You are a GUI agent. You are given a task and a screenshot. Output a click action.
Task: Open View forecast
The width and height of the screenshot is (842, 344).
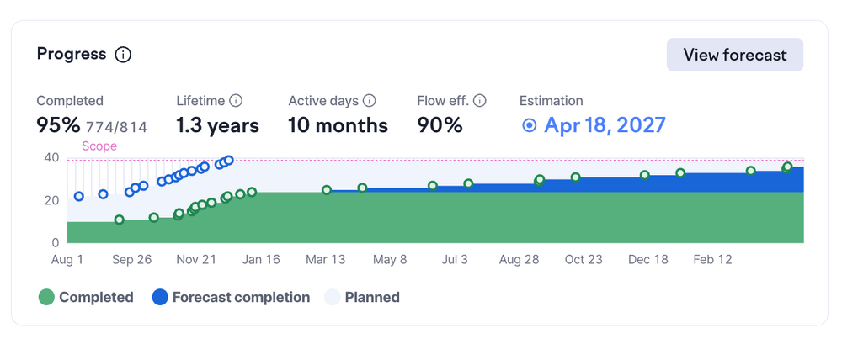(x=734, y=55)
